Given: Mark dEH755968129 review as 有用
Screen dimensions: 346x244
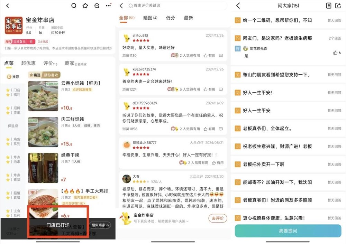Looking at the screenshot, I should click(x=209, y=129).
